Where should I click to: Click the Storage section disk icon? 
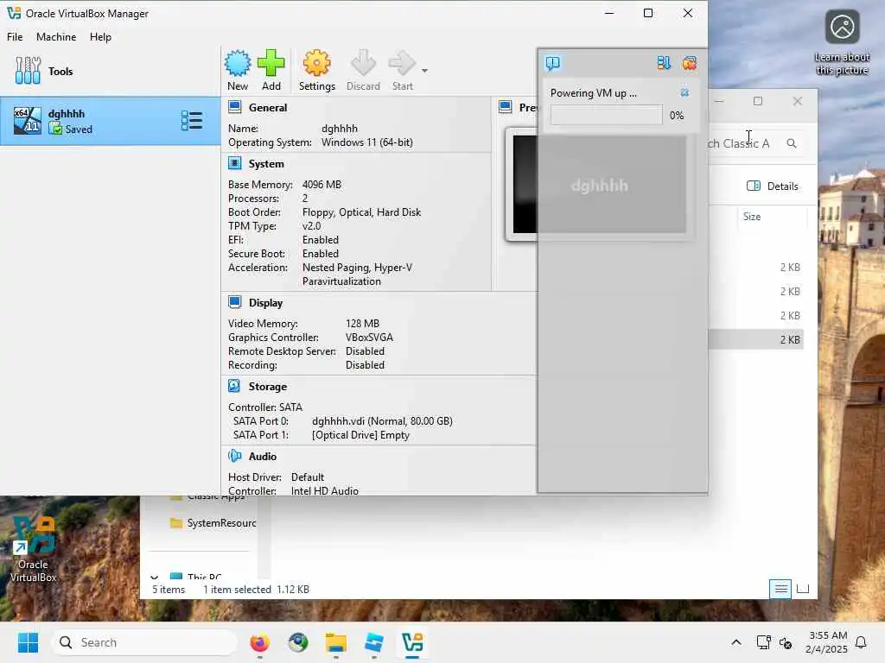[x=234, y=386]
